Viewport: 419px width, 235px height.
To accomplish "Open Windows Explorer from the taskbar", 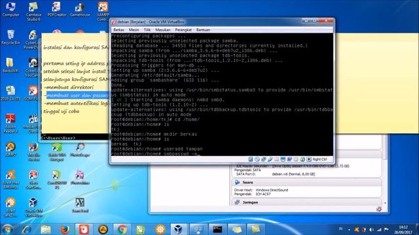I will (46, 229).
